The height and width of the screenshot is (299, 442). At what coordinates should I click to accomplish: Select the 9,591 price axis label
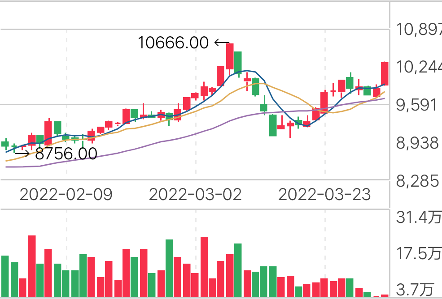416,105
